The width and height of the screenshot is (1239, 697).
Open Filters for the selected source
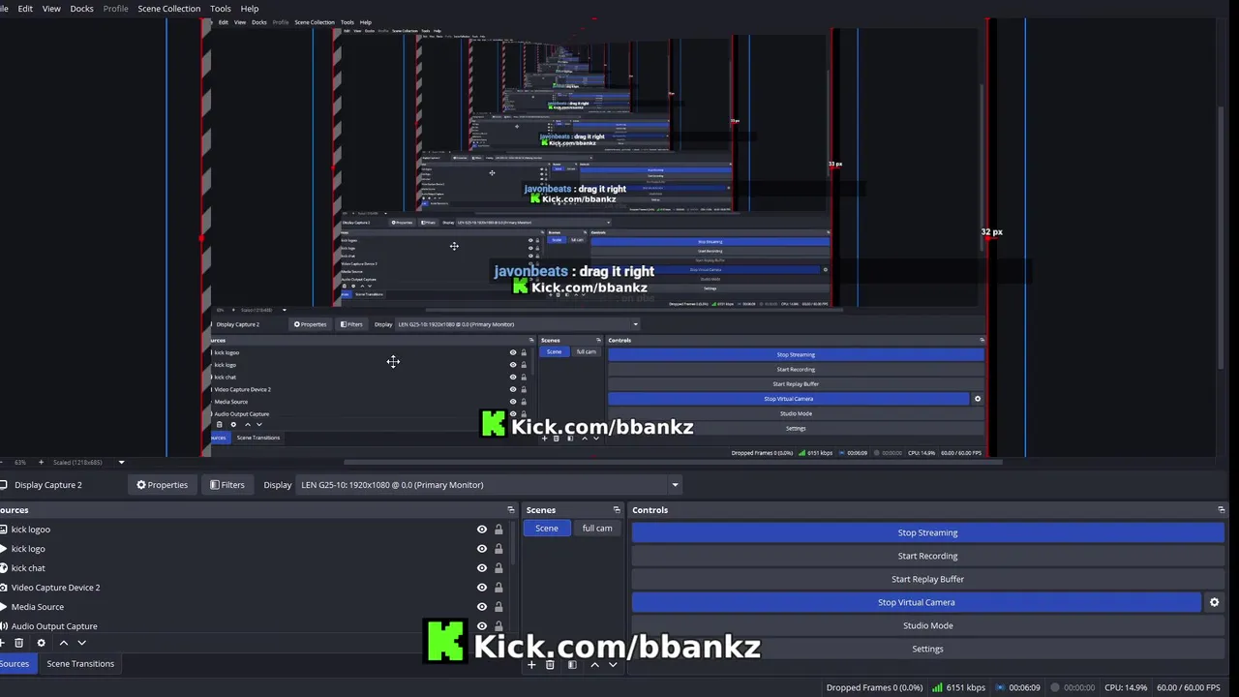pyautogui.click(x=227, y=485)
